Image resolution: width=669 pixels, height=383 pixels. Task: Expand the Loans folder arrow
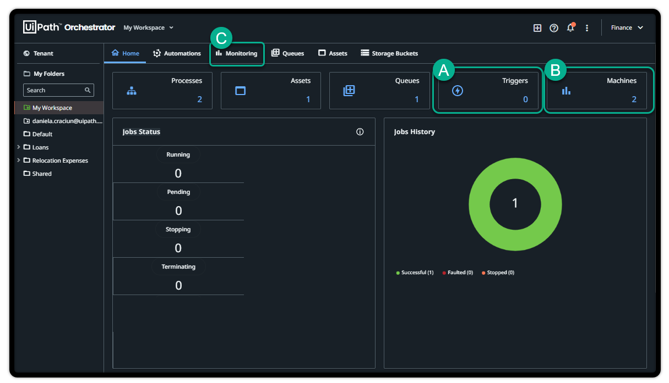19,147
